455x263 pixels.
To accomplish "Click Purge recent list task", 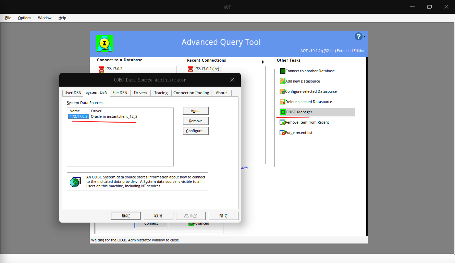I will click(299, 133).
